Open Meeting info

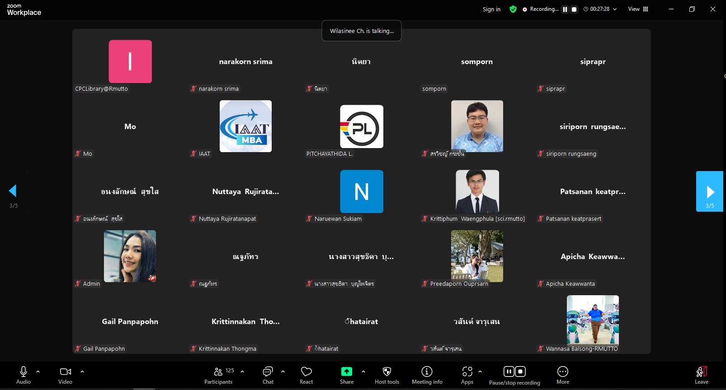point(427,375)
